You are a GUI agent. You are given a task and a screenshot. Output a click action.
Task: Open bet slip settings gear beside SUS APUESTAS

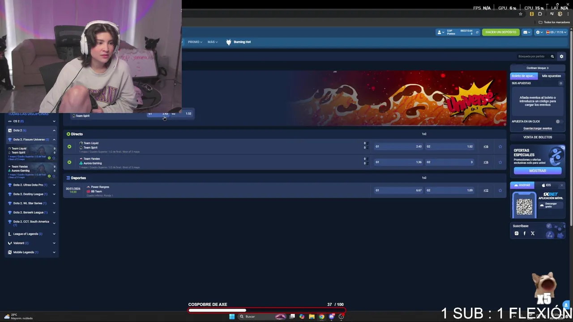pyautogui.click(x=560, y=83)
